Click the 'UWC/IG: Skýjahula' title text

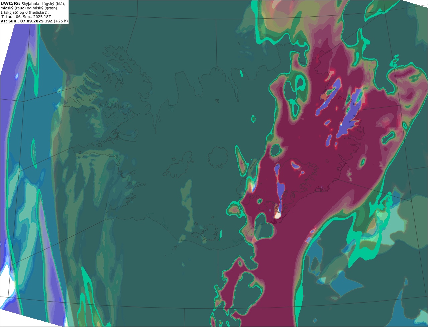pos(20,3)
